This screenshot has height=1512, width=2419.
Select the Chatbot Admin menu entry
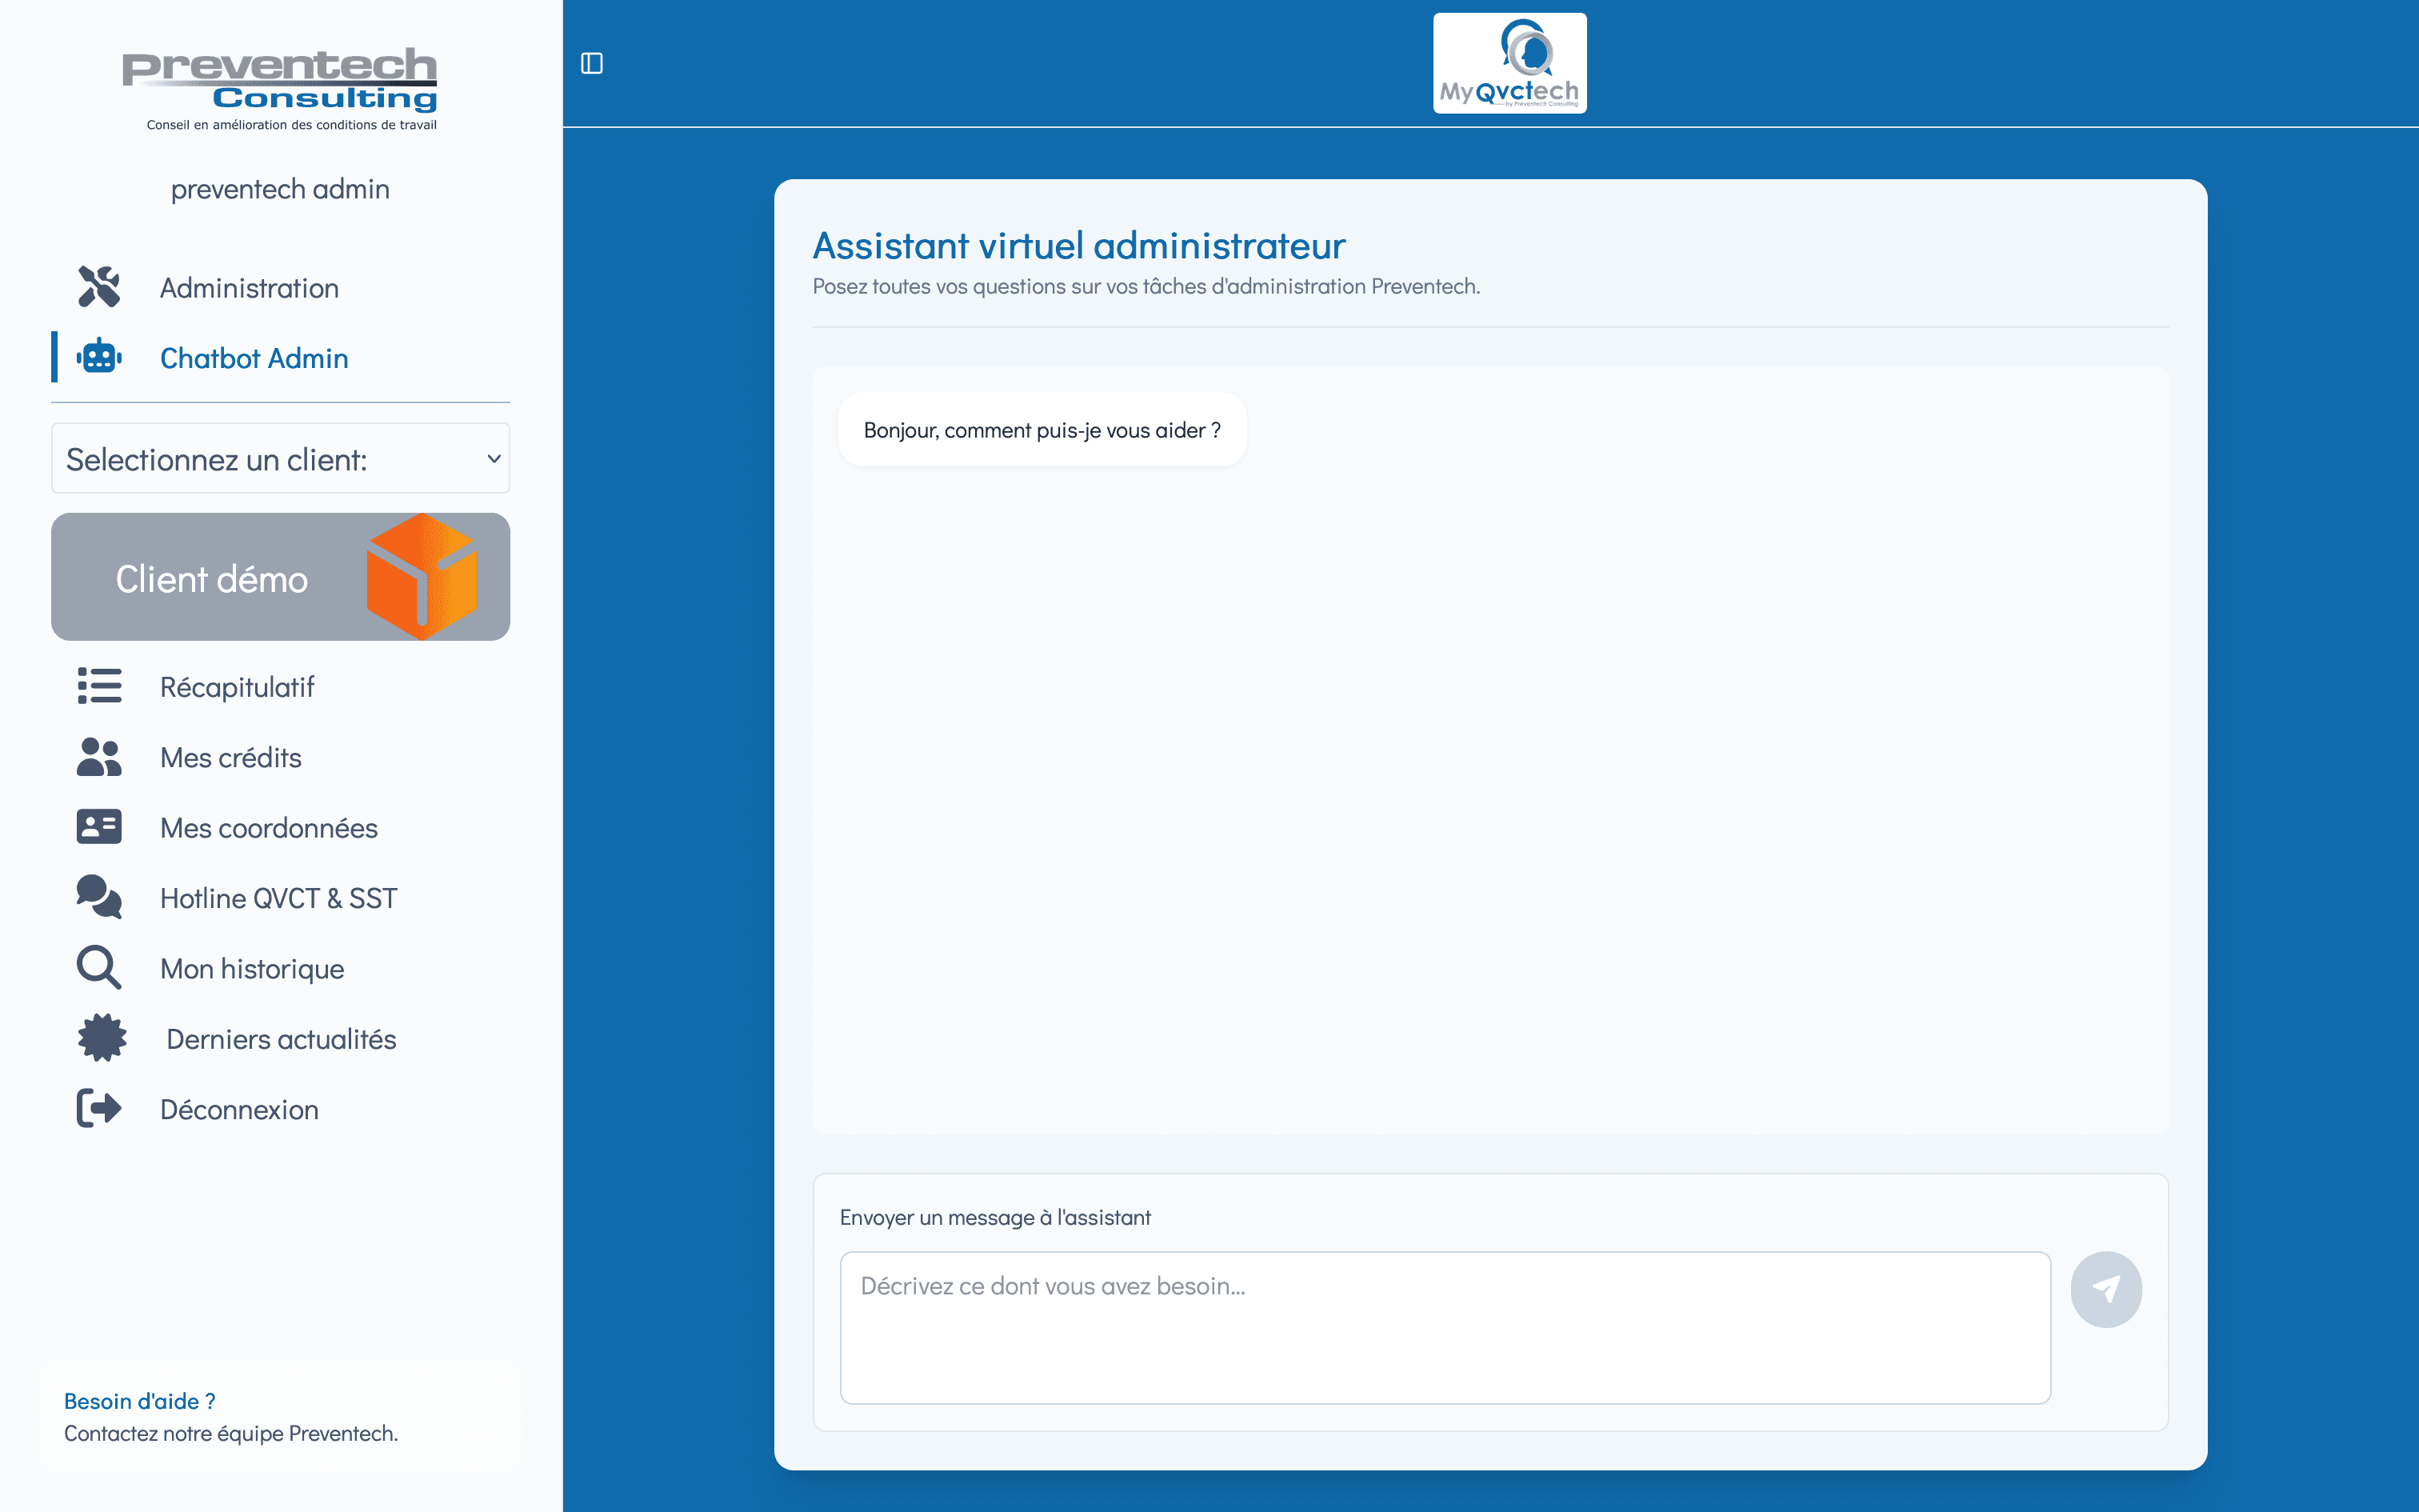click(254, 358)
